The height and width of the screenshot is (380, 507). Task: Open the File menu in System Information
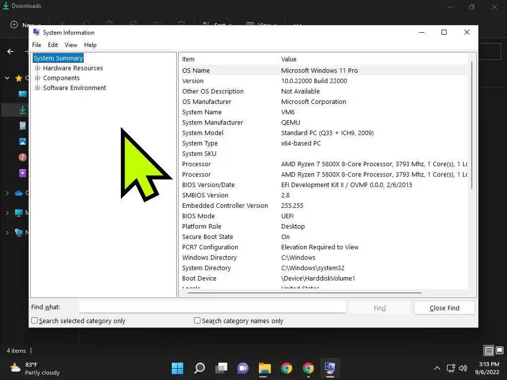tap(37, 45)
